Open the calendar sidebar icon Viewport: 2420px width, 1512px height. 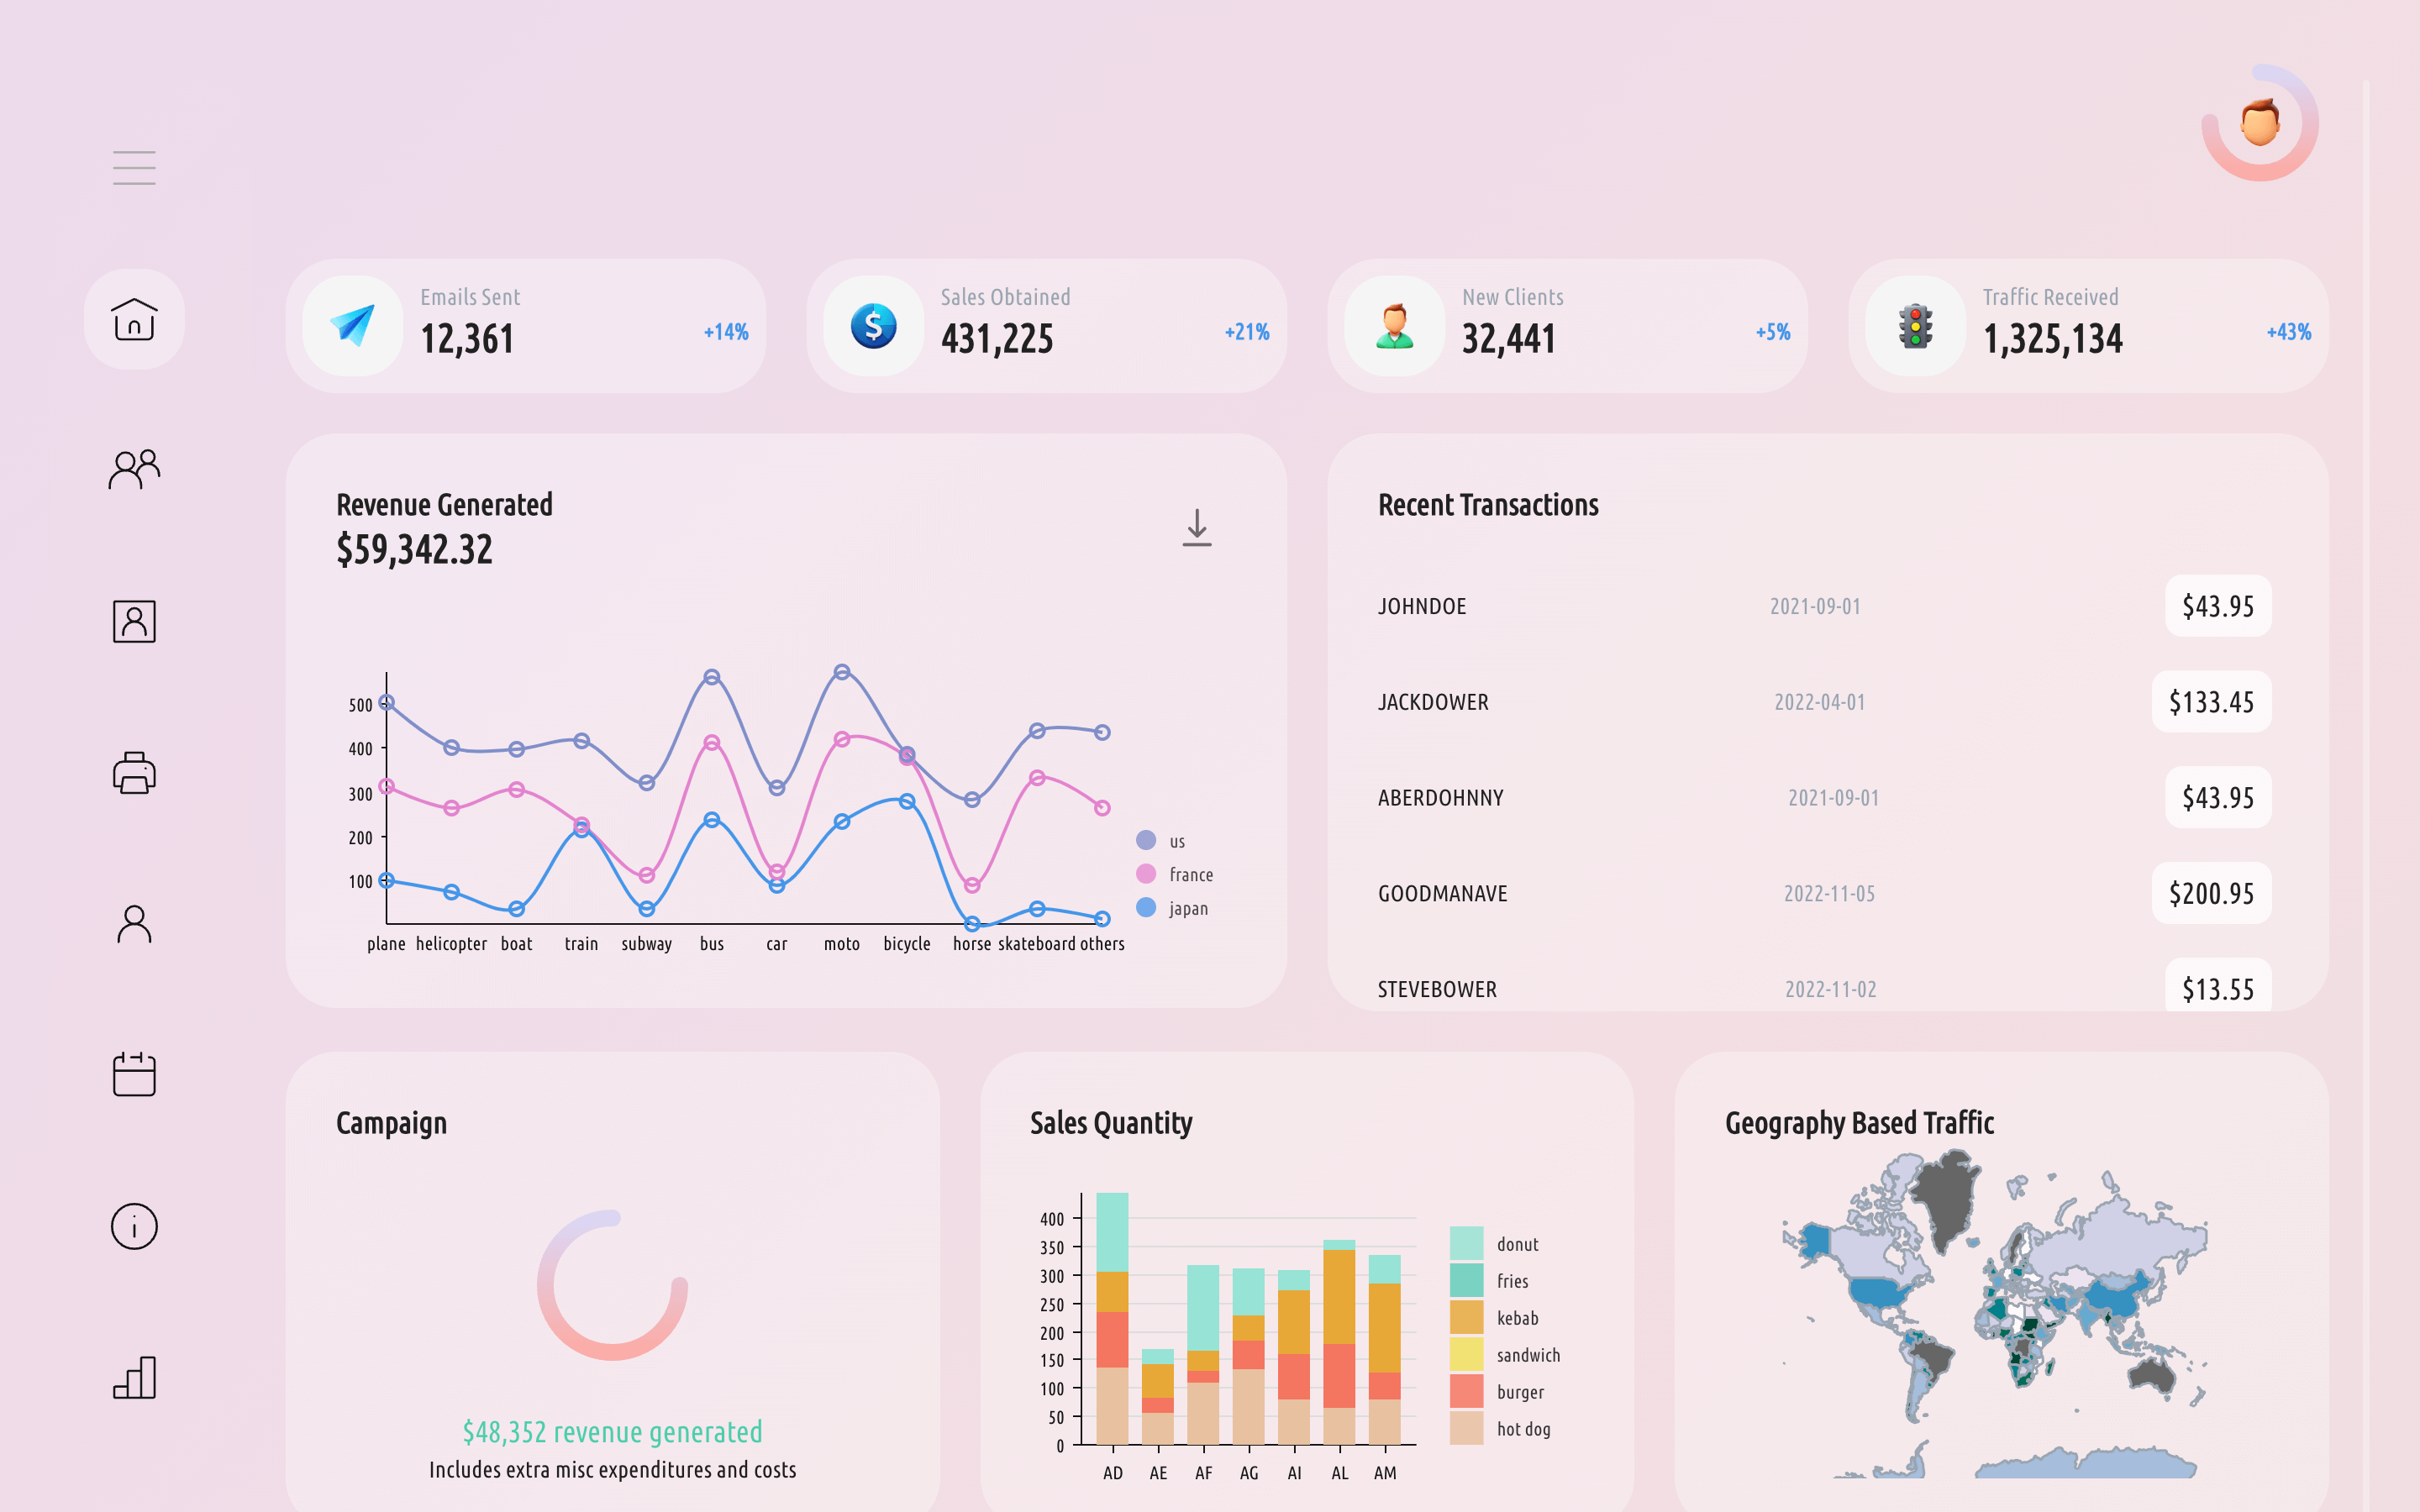(134, 1074)
